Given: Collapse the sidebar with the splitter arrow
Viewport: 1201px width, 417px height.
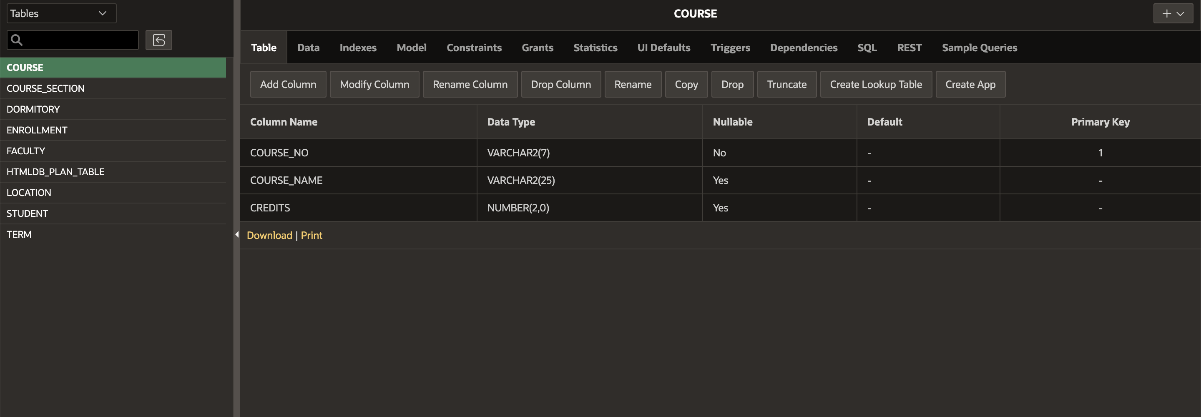Looking at the screenshot, I should pos(237,235).
